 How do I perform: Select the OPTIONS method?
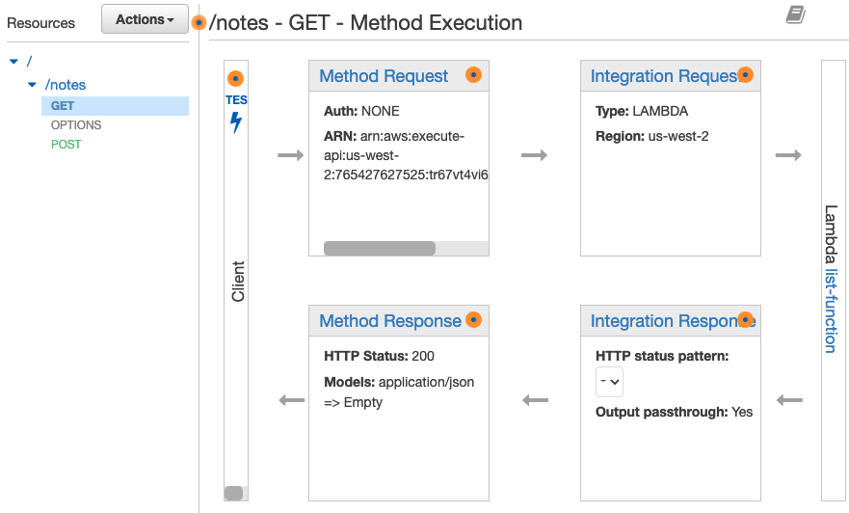[76, 125]
